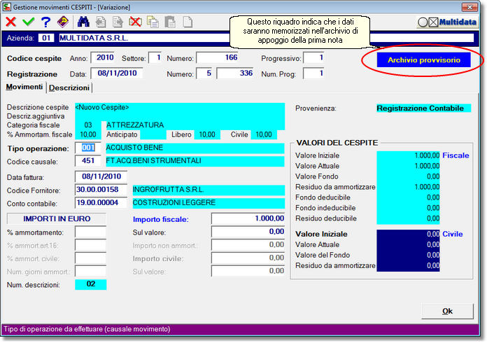Screen dimensions: 487x343
Task: Click the Registrazione Numero field 5
Action: [x=204, y=73]
